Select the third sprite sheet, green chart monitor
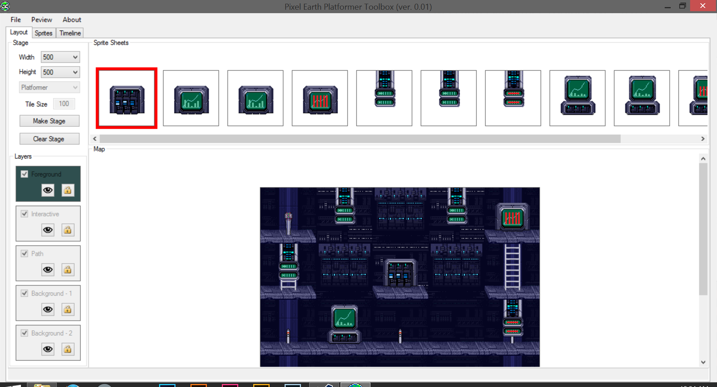Screen dimensions: 717x387 [x=255, y=98]
